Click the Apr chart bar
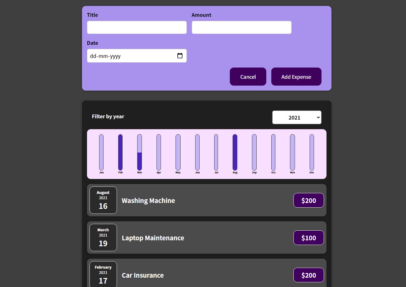Image resolution: width=406 pixels, height=287 pixels. 159,152
